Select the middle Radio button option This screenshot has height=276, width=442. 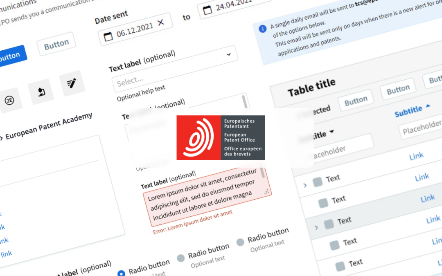[x=180, y=258]
